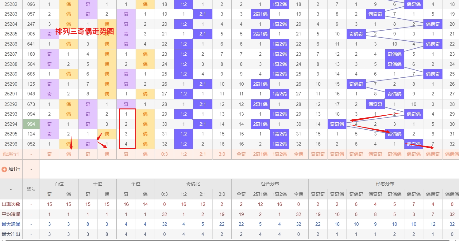Click the 加1行 text label
Screen dimensions: 459x241
pyautogui.click(x=14, y=169)
